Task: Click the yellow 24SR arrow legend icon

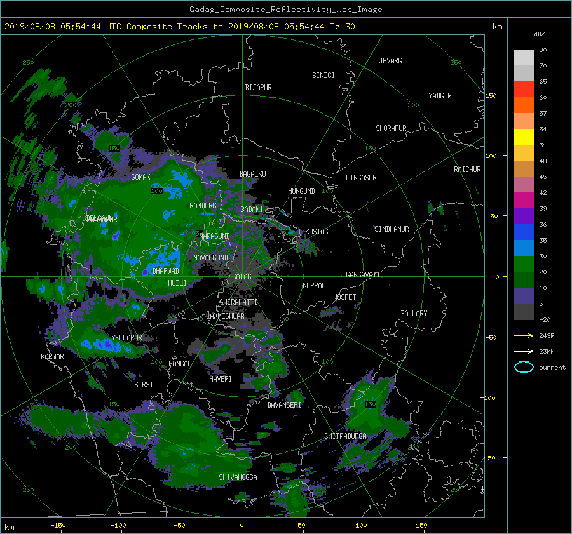Action: point(524,335)
